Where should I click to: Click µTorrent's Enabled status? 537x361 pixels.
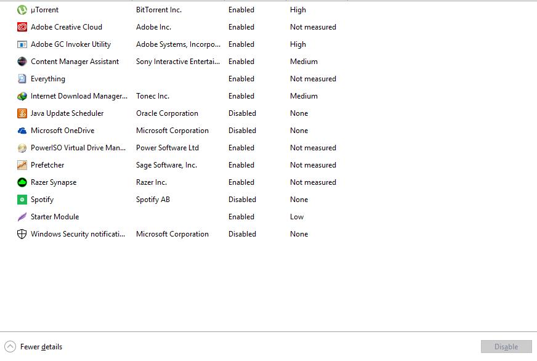click(241, 10)
